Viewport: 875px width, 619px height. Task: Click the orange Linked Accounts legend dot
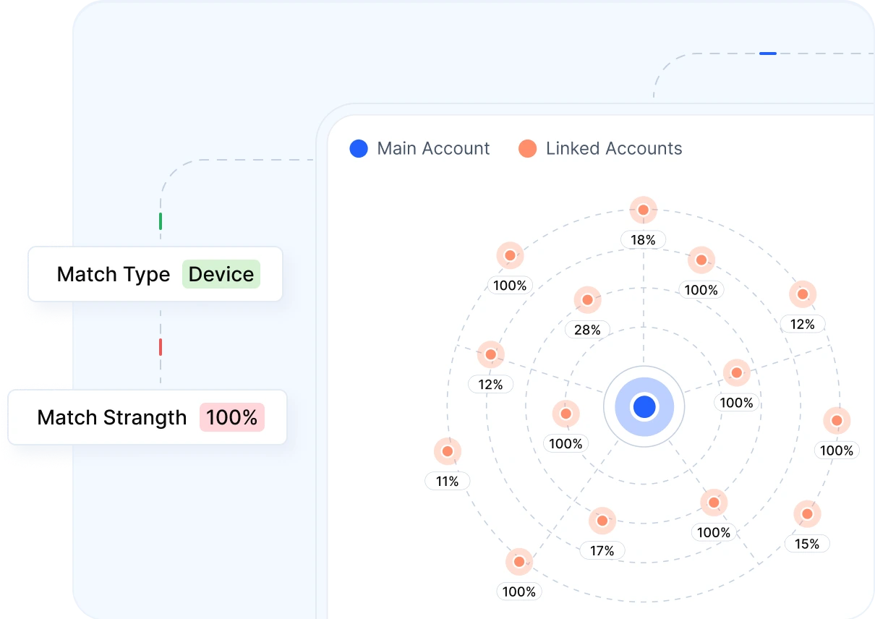click(528, 149)
